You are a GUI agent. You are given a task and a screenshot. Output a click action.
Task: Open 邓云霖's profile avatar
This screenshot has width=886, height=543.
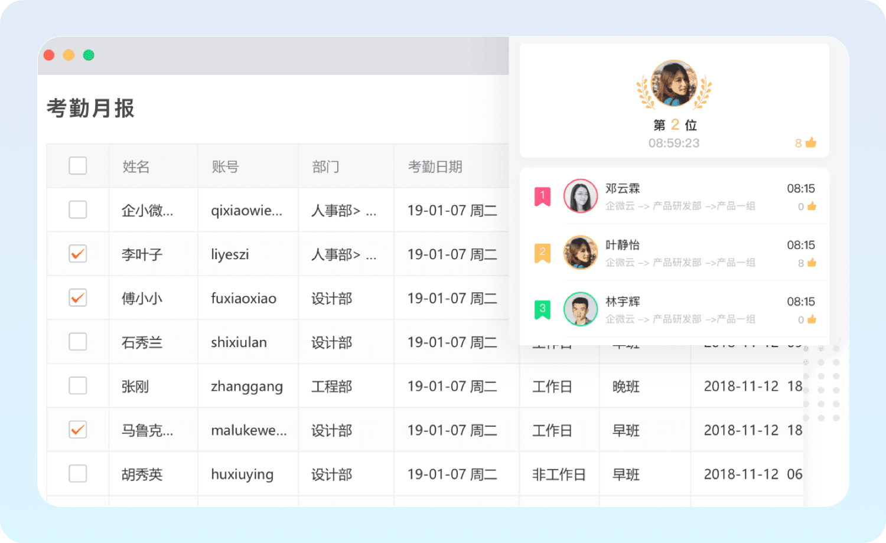pos(580,197)
